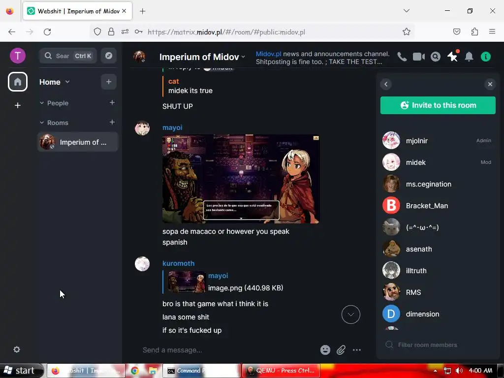The height and width of the screenshot is (378, 504).
Task: Collapse the People section
Action: click(42, 103)
